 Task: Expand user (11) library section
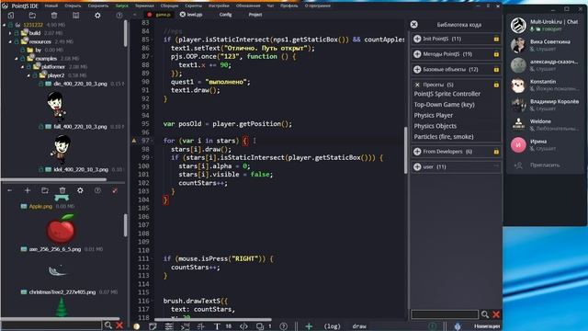click(417, 166)
